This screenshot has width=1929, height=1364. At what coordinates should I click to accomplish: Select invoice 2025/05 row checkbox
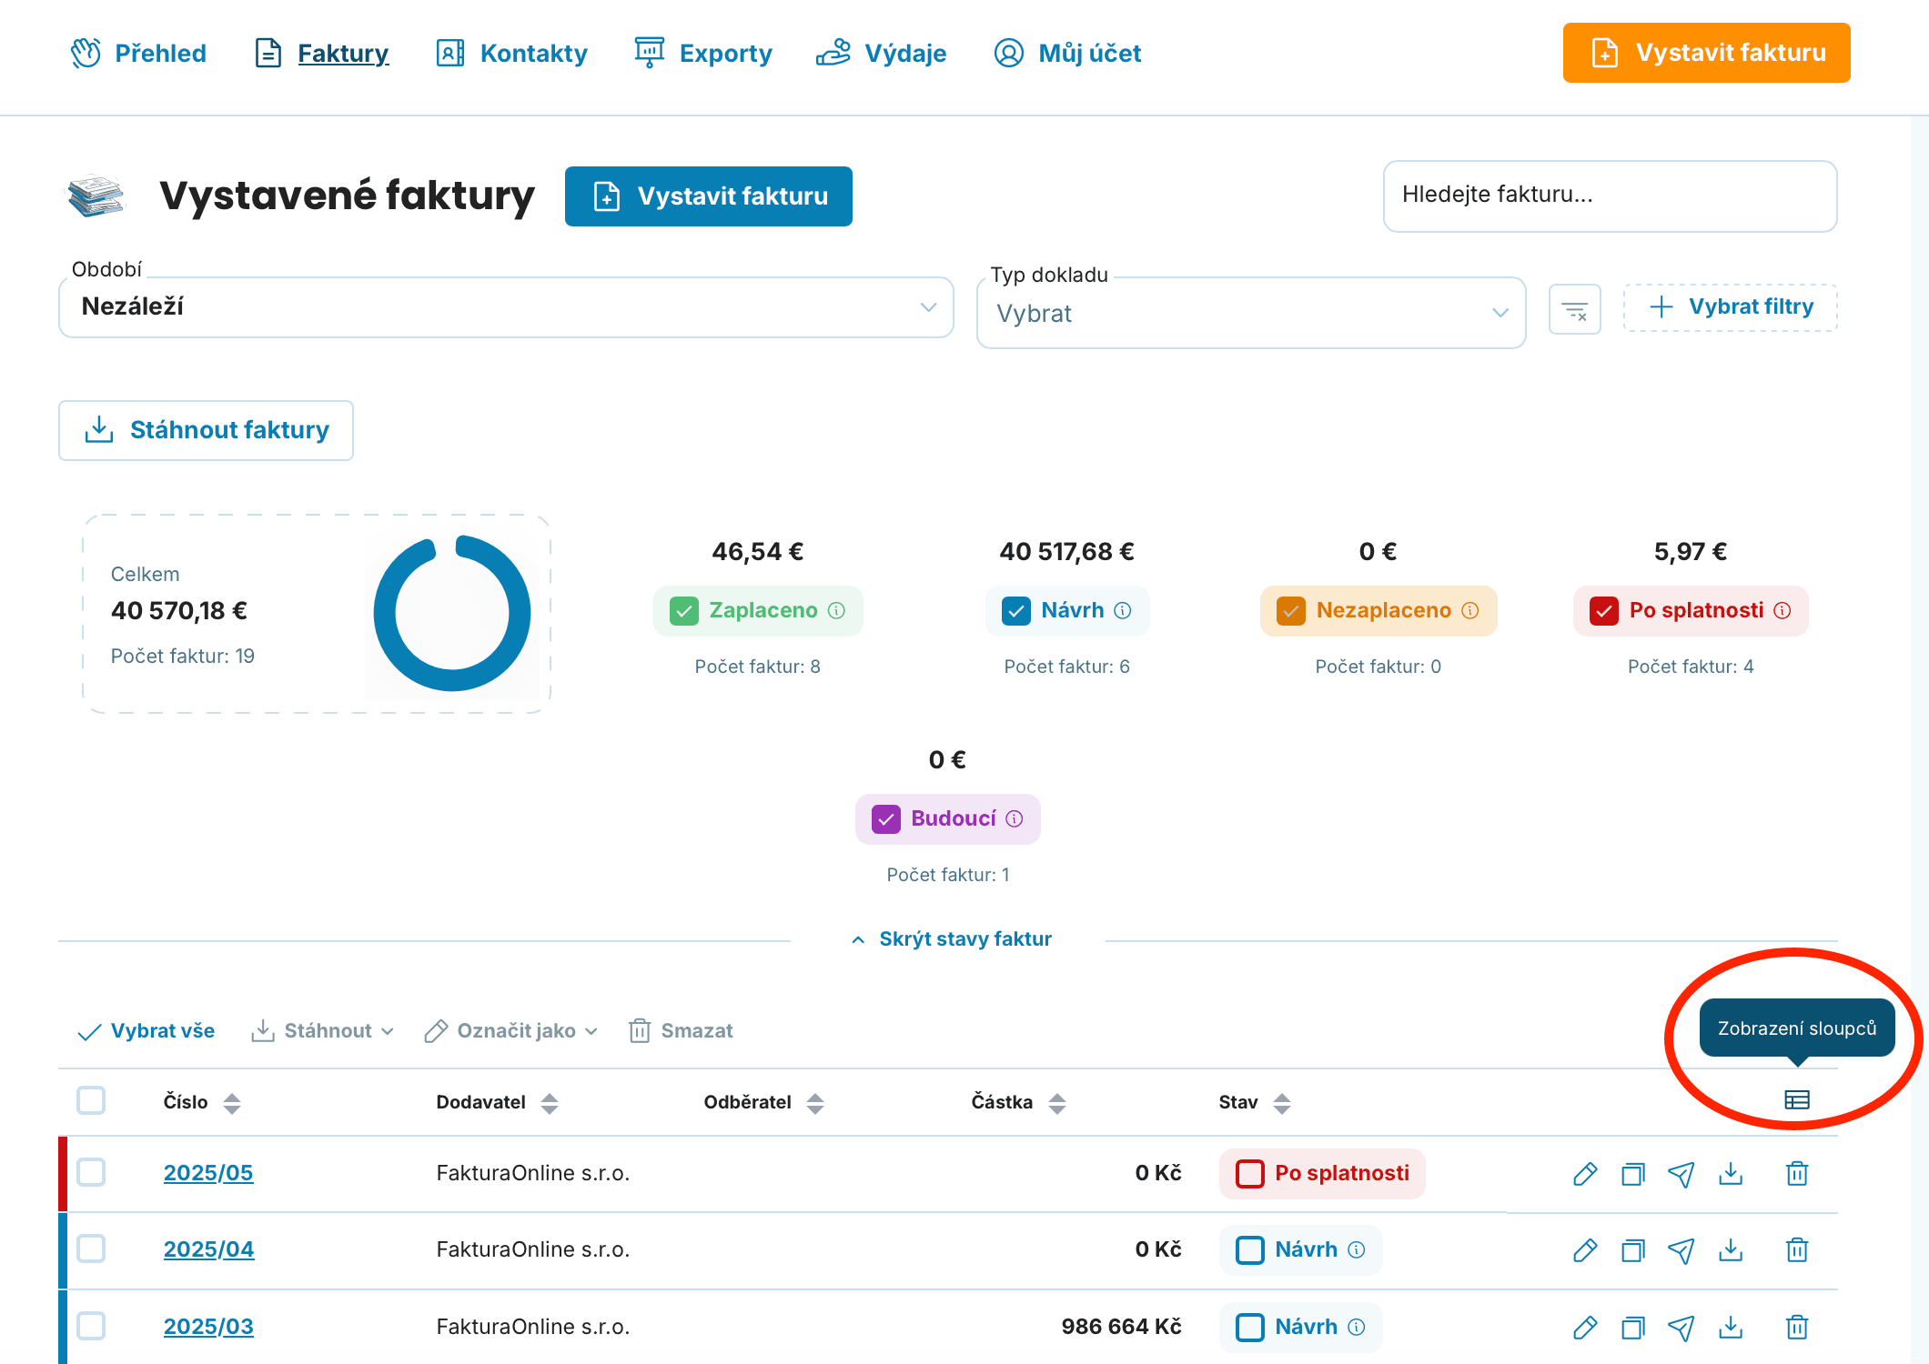[x=91, y=1172]
